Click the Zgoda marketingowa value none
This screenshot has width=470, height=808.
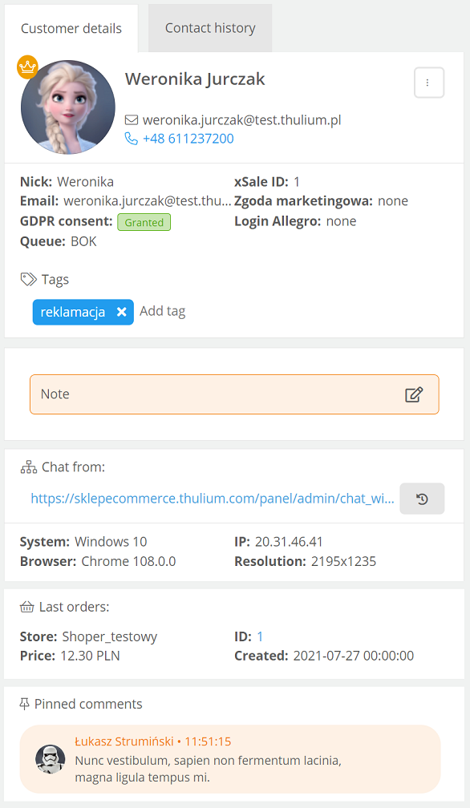tap(393, 201)
